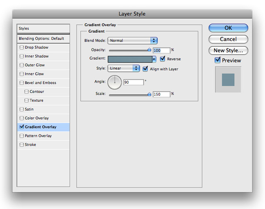Select the Gradient Overlay label
Image resolution: width=265 pixels, height=209 pixels.
(x=41, y=127)
